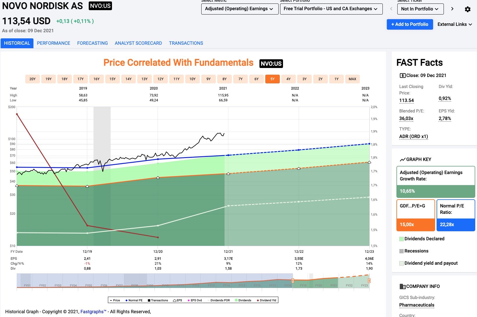Open the Free Trial Portfolio dropdown
The width and height of the screenshot is (477, 317).
[x=331, y=9]
